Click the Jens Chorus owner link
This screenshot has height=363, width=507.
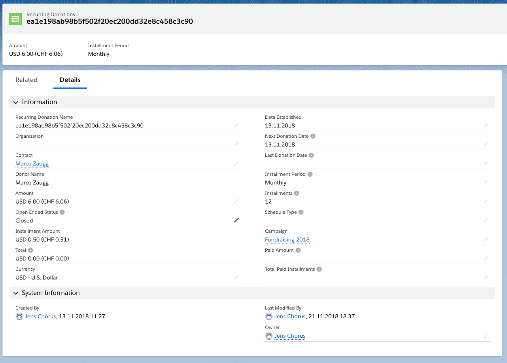click(290, 336)
